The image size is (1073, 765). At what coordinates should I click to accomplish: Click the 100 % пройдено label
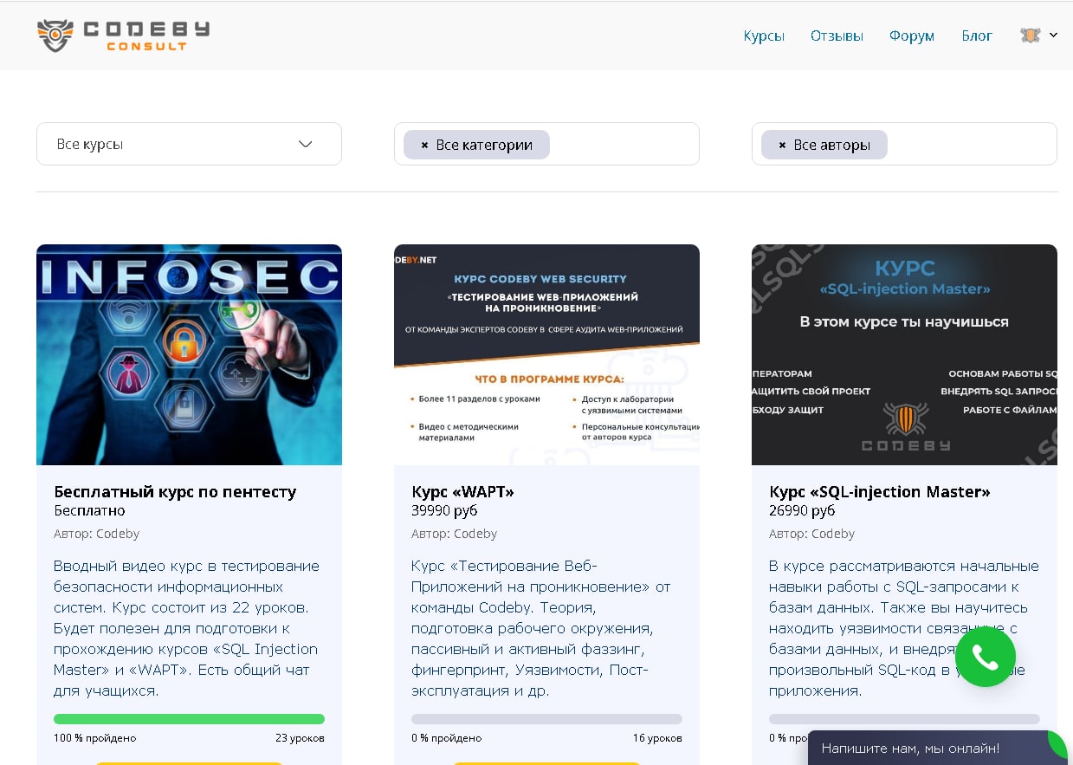click(x=94, y=738)
